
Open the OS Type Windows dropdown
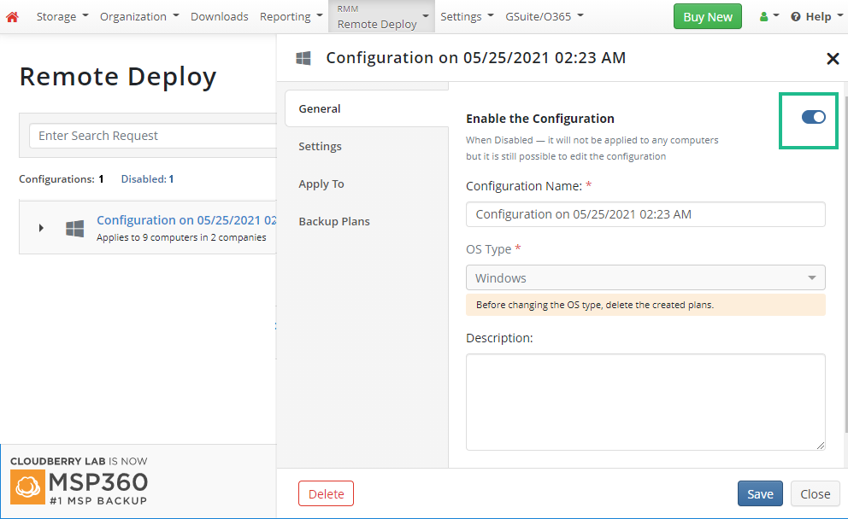coord(645,277)
